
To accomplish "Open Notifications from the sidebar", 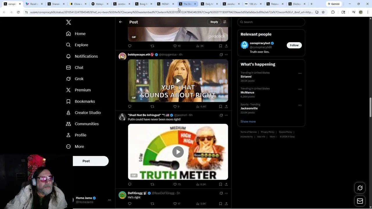I will (82, 56).
